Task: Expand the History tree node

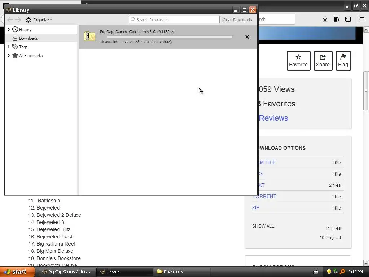Action: (9, 30)
